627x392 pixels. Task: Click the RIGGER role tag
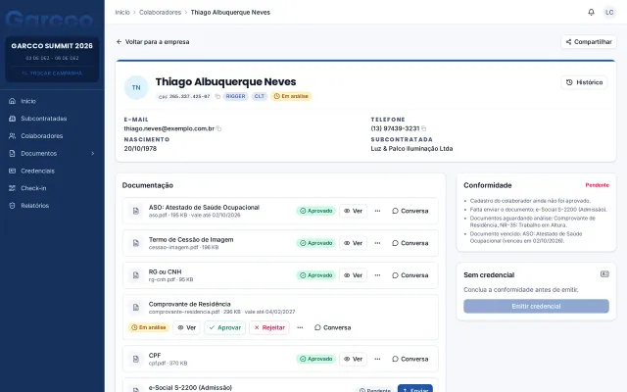(235, 96)
